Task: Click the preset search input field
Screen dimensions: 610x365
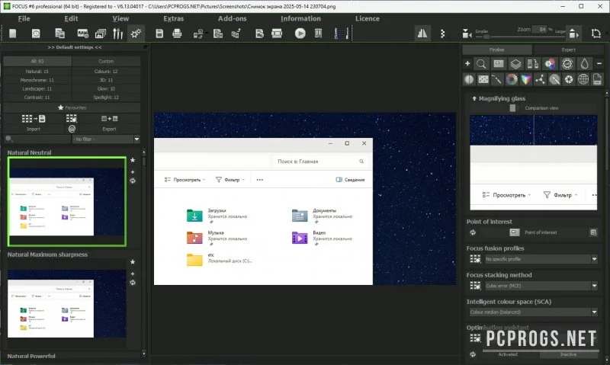Action: click(37, 139)
